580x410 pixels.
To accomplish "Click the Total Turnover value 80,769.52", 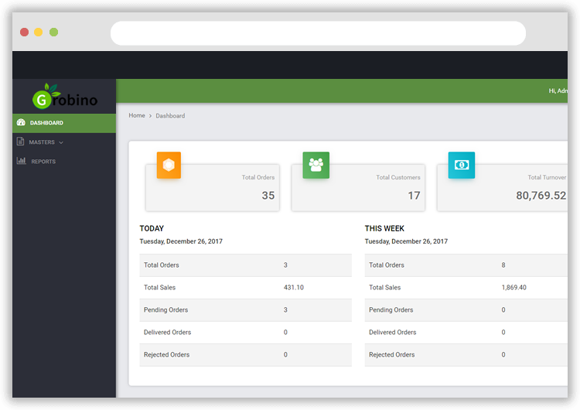I will coord(541,196).
